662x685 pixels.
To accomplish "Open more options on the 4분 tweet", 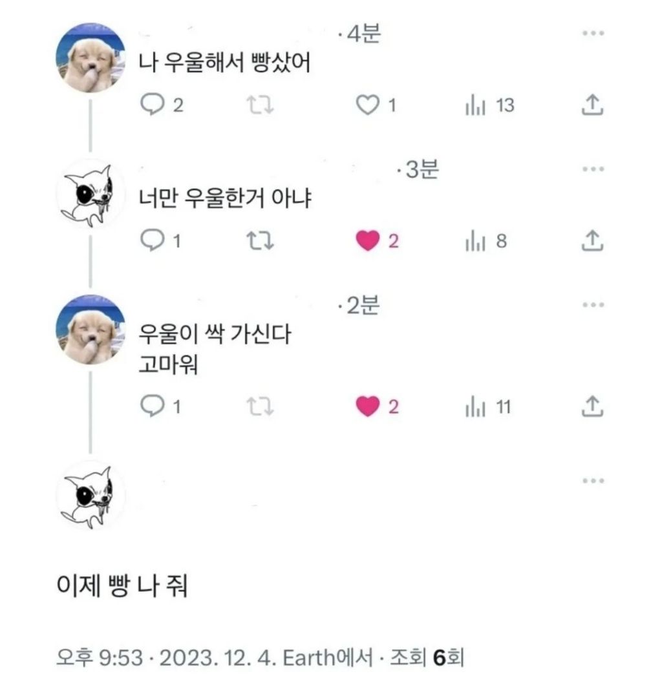I will [x=592, y=34].
